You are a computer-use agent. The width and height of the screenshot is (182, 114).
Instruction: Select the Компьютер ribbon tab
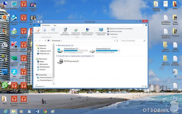click(x=46, y=25)
